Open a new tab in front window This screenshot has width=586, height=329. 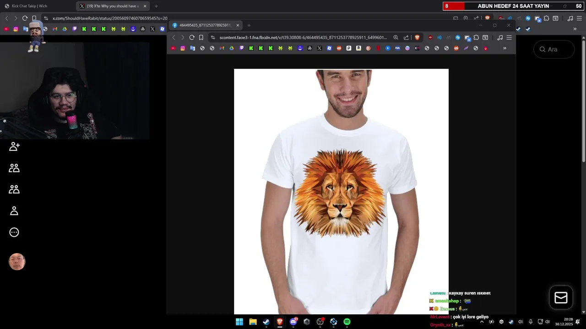click(249, 25)
